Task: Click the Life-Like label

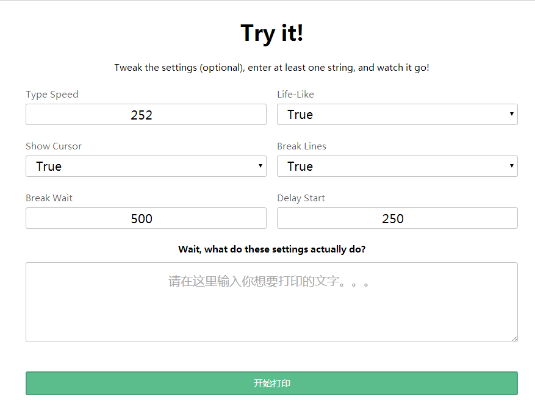Action: (295, 95)
